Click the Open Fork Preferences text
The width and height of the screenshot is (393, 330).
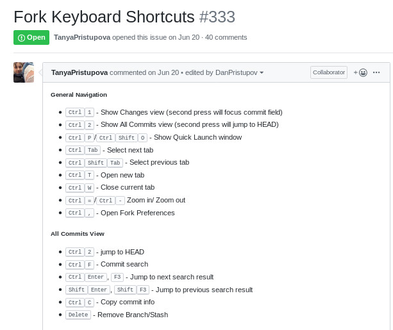(138, 213)
